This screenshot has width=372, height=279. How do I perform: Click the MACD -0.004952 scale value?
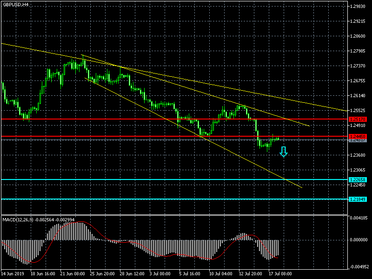click(x=359, y=266)
